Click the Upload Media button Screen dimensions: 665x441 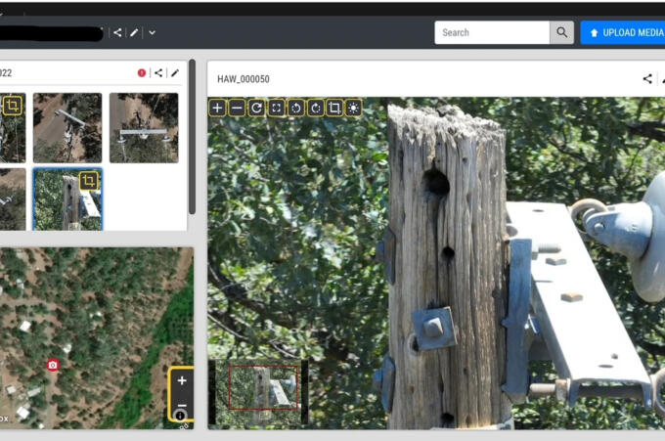[x=623, y=32]
